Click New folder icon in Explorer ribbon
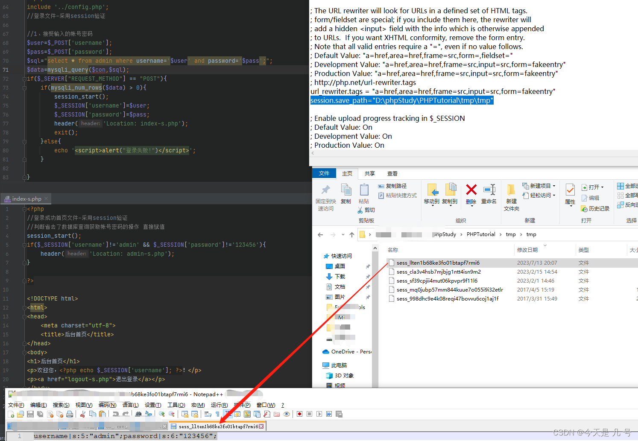 pos(511,190)
